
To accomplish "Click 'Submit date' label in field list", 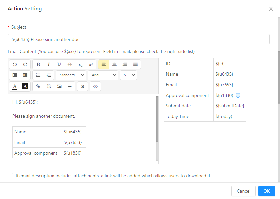I will [178, 106].
